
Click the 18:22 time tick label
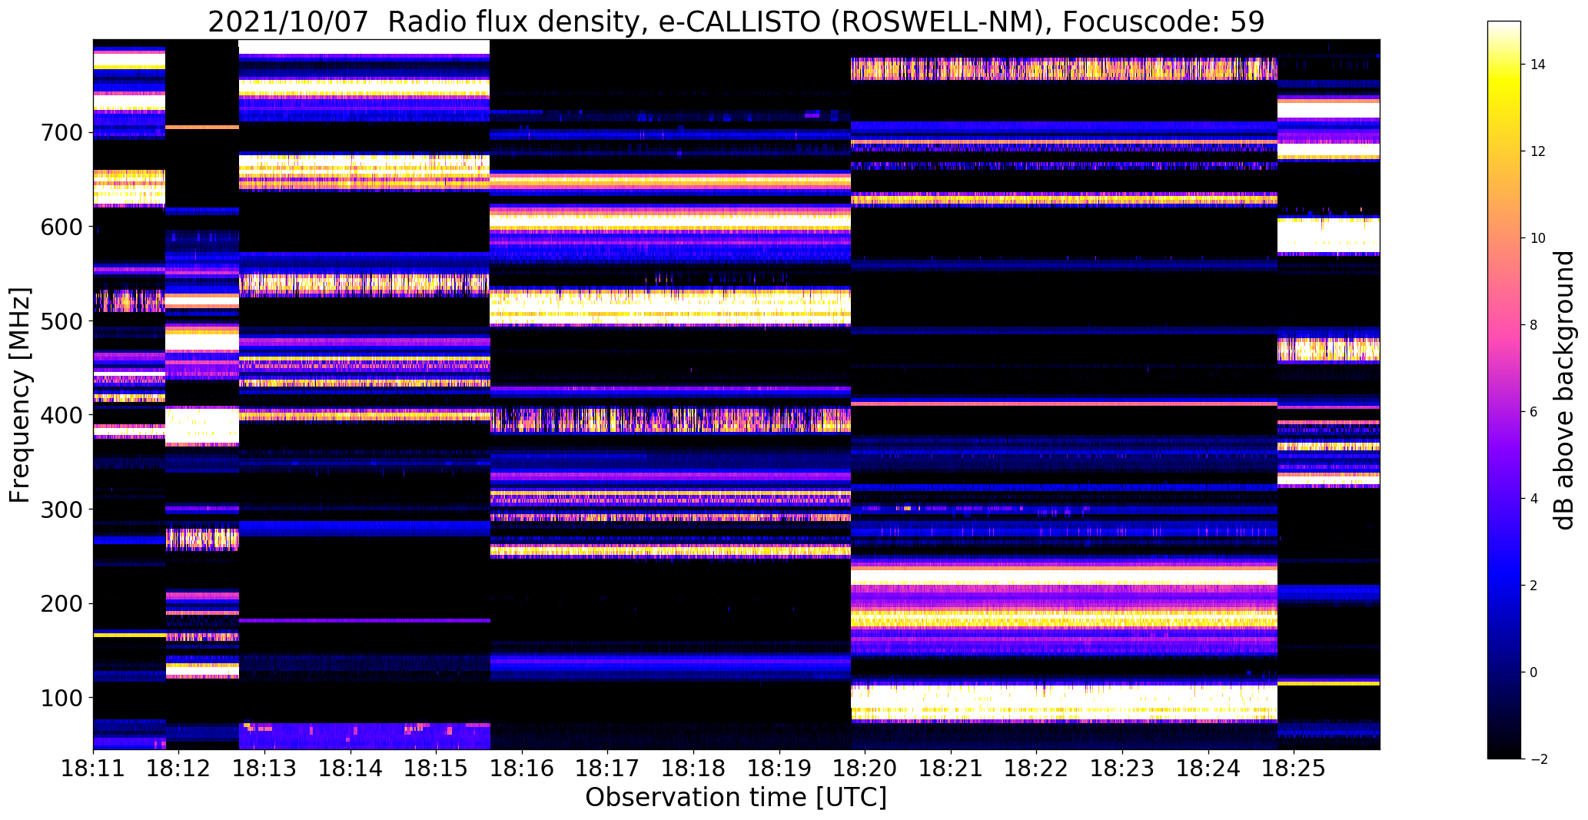click(x=1037, y=767)
